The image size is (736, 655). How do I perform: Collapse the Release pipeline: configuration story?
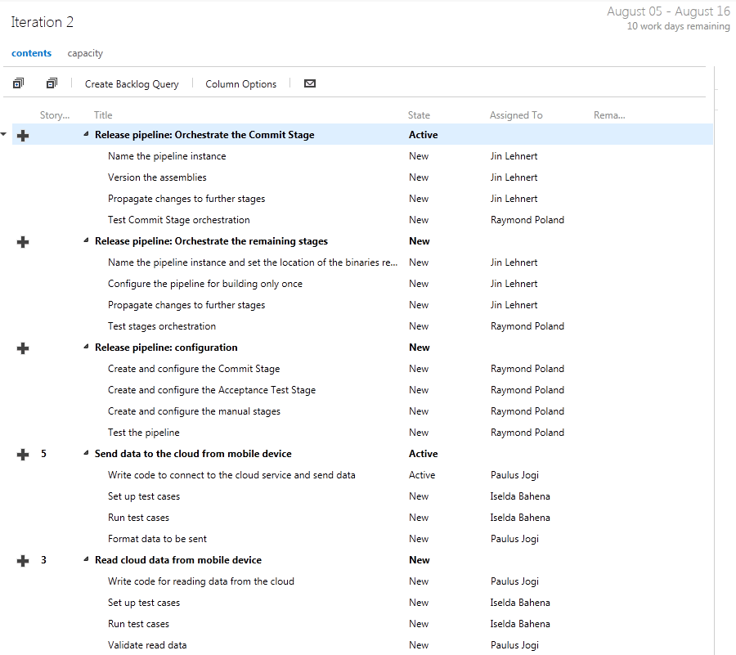point(87,348)
